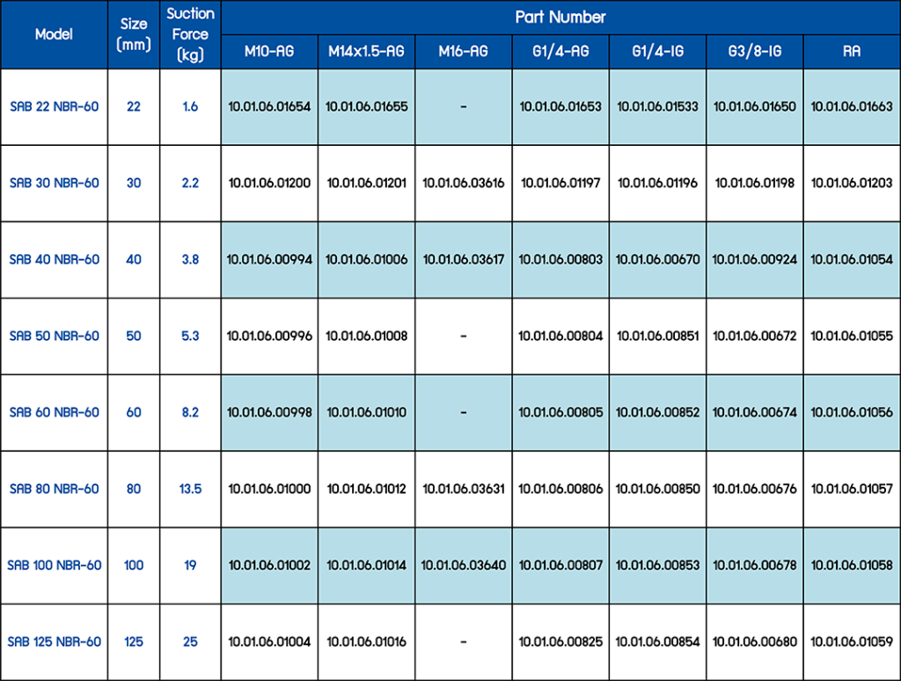Select part number 10.01.06.00994

269,259
